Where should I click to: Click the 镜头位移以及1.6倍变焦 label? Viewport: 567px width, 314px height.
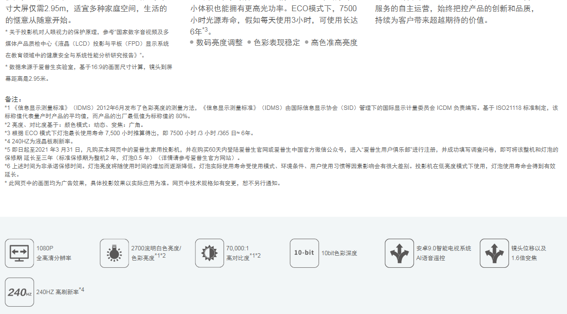point(529,253)
